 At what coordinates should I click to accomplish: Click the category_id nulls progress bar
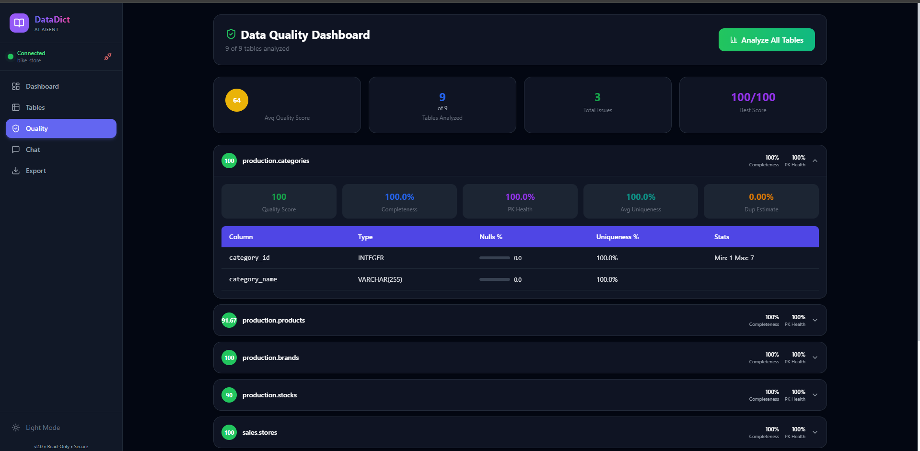pyautogui.click(x=495, y=258)
